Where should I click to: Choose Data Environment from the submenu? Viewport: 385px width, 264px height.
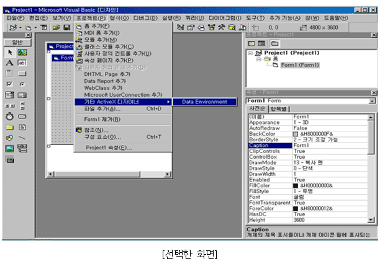(204, 102)
